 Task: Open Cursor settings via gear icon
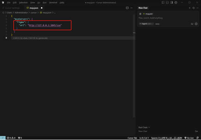coord(176,3)
